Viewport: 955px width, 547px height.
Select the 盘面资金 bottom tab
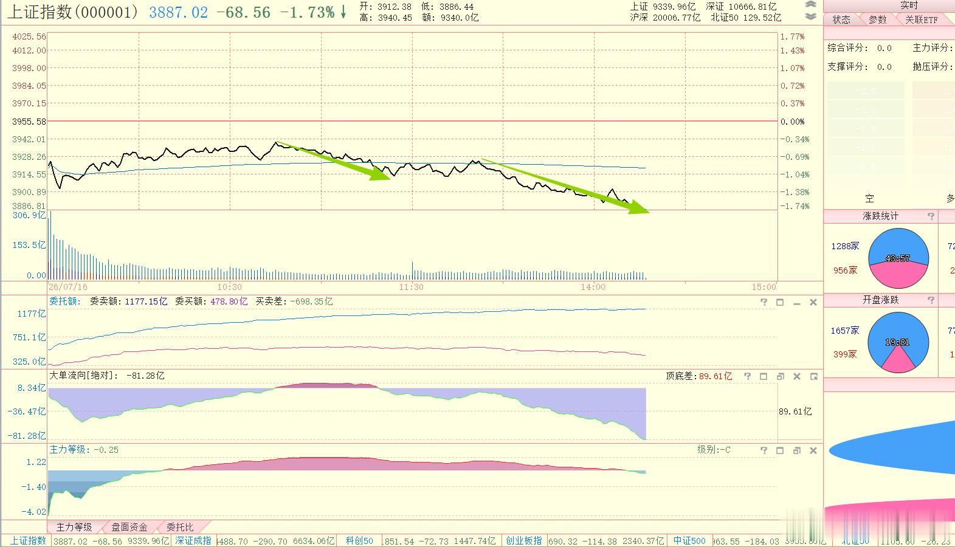click(129, 527)
